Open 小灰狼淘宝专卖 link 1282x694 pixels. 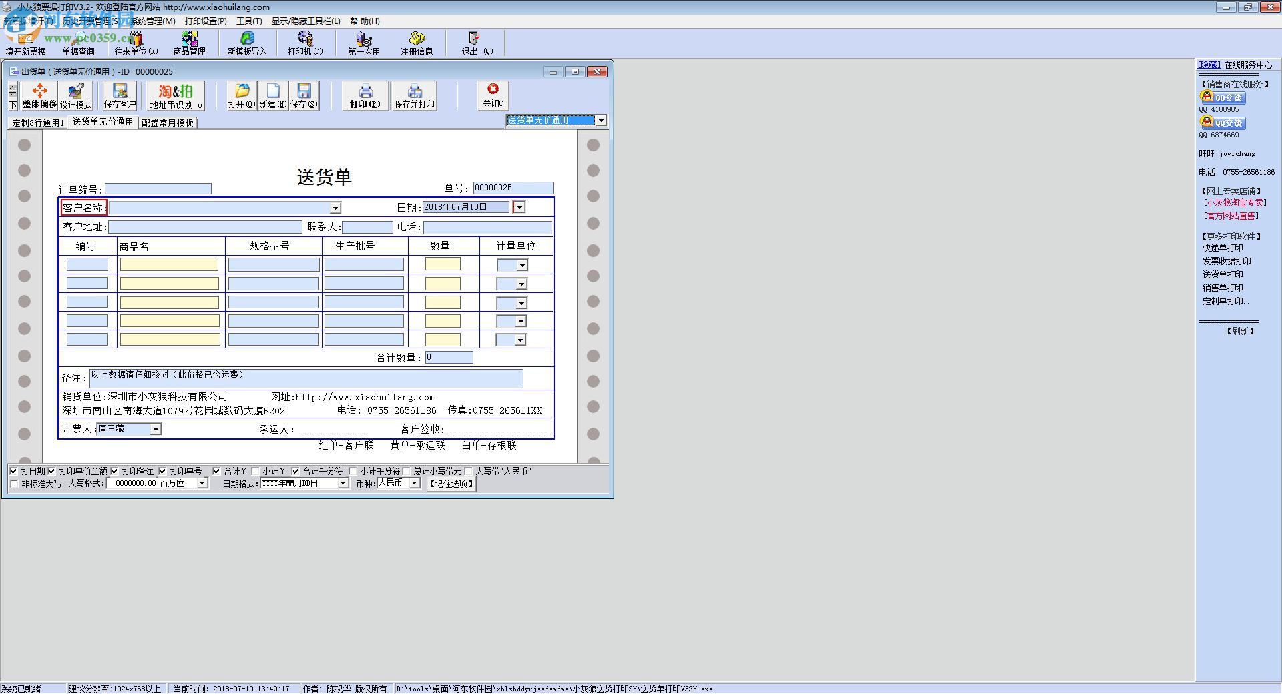1235,202
